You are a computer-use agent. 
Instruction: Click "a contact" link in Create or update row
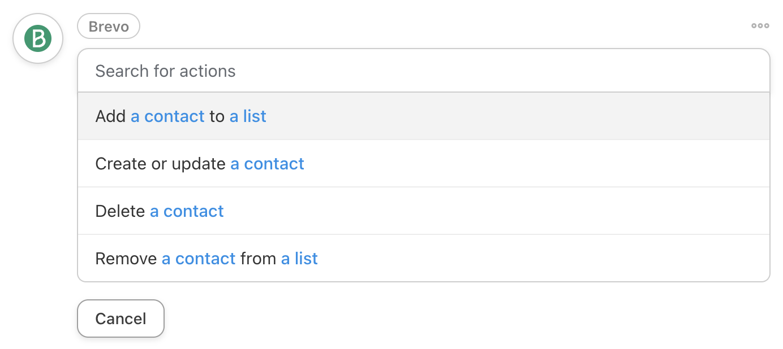(x=267, y=164)
